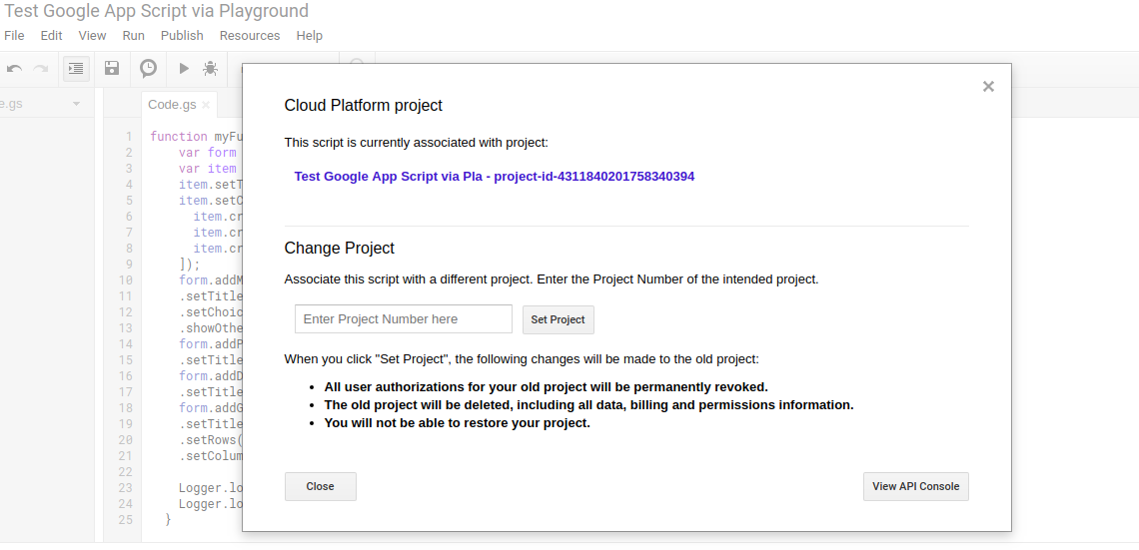
Task: Click the Undo arrow icon
Action: 14,69
